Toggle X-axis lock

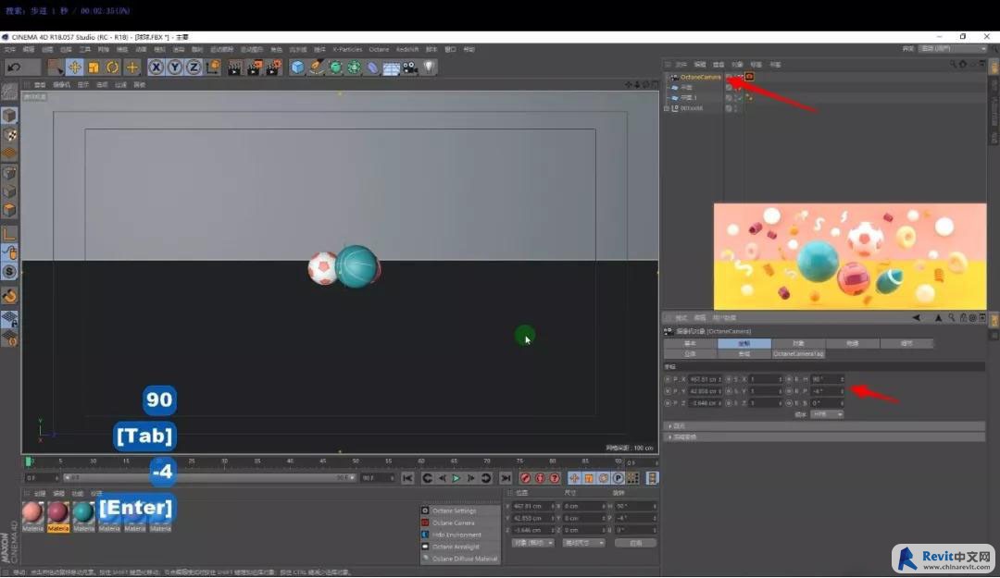pyautogui.click(x=156, y=67)
